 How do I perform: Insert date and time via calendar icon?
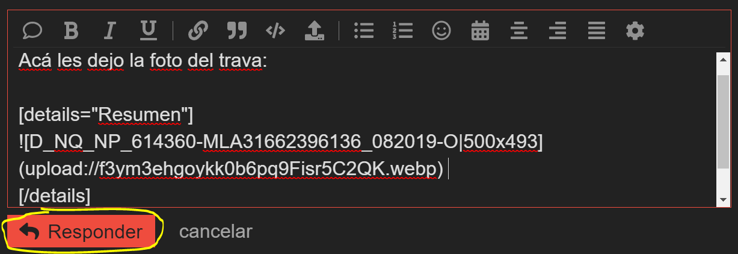click(x=480, y=30)
